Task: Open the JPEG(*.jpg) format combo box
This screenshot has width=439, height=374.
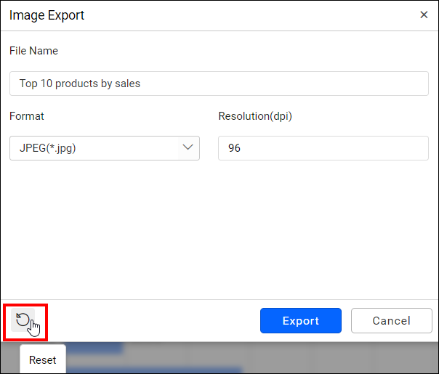Action: point(94,148)
